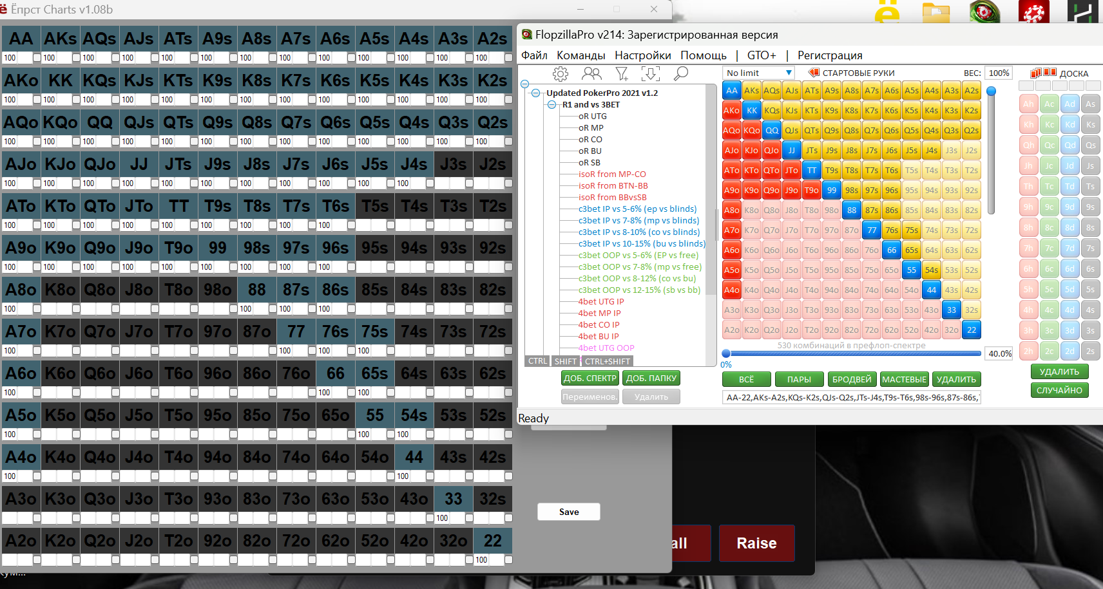Viewport: 1103px width, 589px height.
Task: Select all hands with ВСЁ button
Action: 746,380
